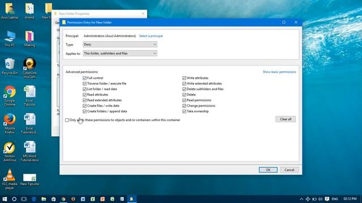Viewport: 362px width, 203px height.
Task: Click Select a principal link
Action: click(151, 36)
